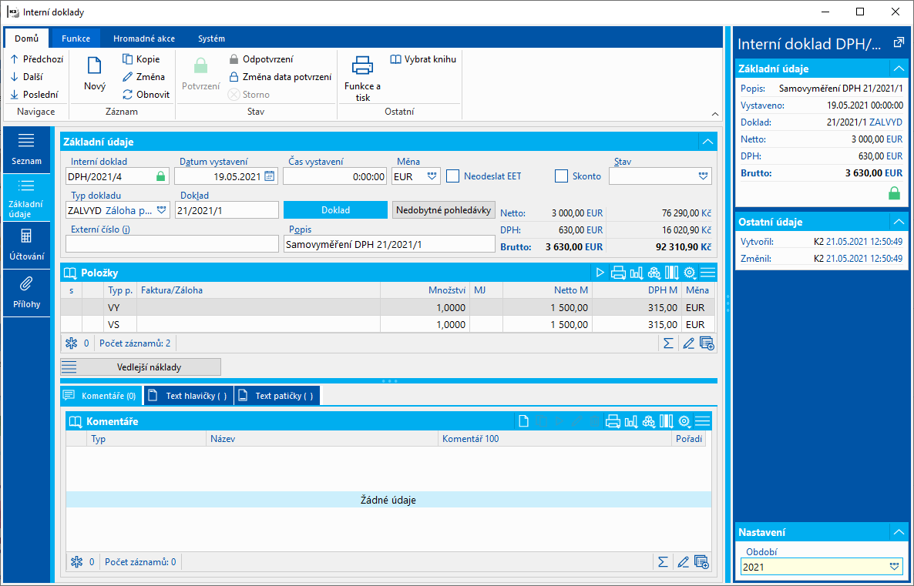
Task: Switch to Hromadné akce ribbon tab
Action: tap(144, 39)
